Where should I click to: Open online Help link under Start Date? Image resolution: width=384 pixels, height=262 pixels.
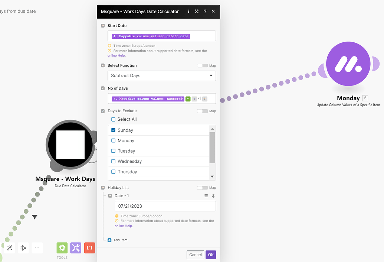[116, 56]
